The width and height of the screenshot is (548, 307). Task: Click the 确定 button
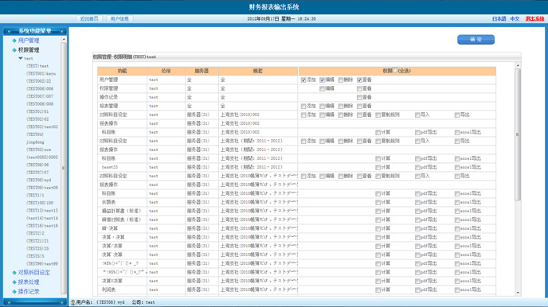[x=476, y=40]
